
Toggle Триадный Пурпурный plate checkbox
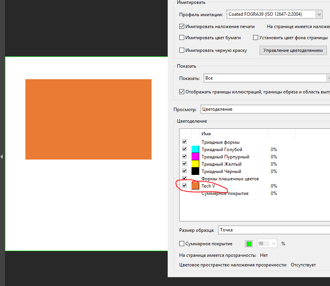pos(184,156)
